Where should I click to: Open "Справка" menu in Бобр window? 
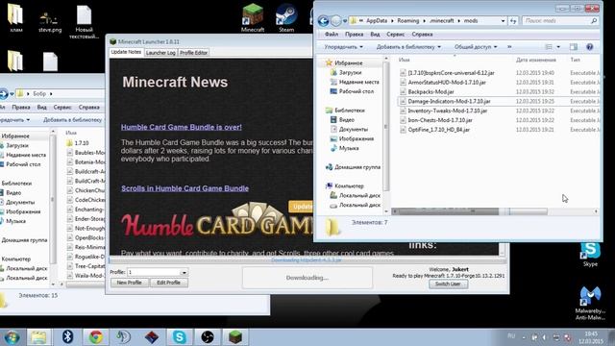click(89, 107)
